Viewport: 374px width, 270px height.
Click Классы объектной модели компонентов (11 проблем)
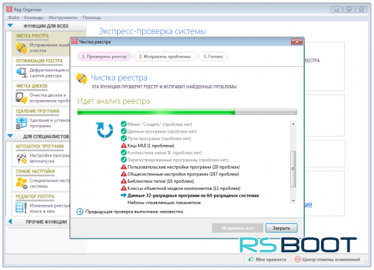184,188
